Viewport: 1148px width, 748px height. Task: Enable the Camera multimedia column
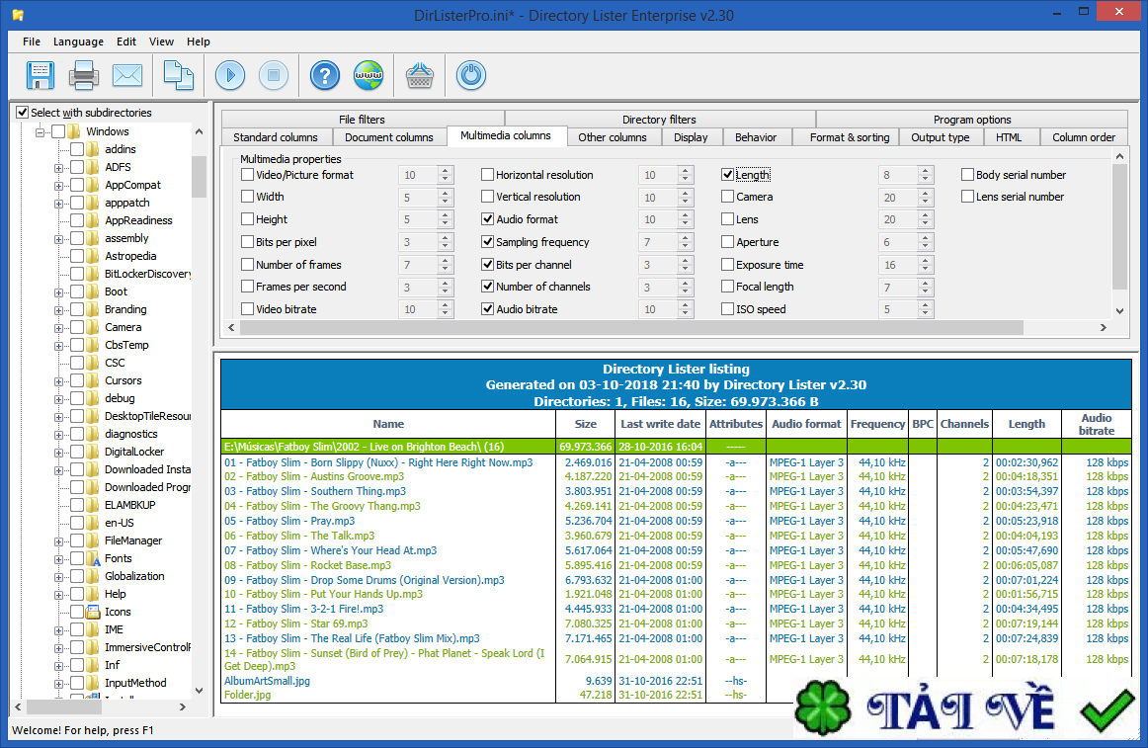pyautogui.click(x=728, y=196)
